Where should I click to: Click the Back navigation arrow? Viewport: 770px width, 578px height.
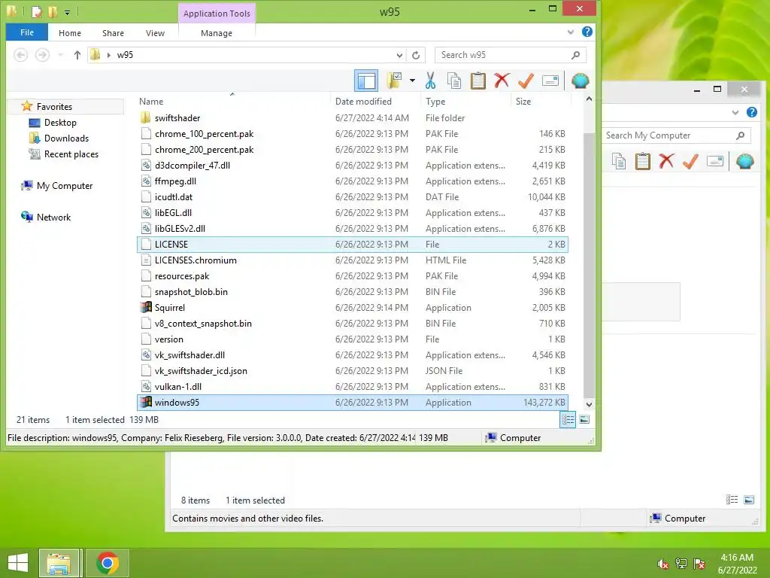coord(20,55)
